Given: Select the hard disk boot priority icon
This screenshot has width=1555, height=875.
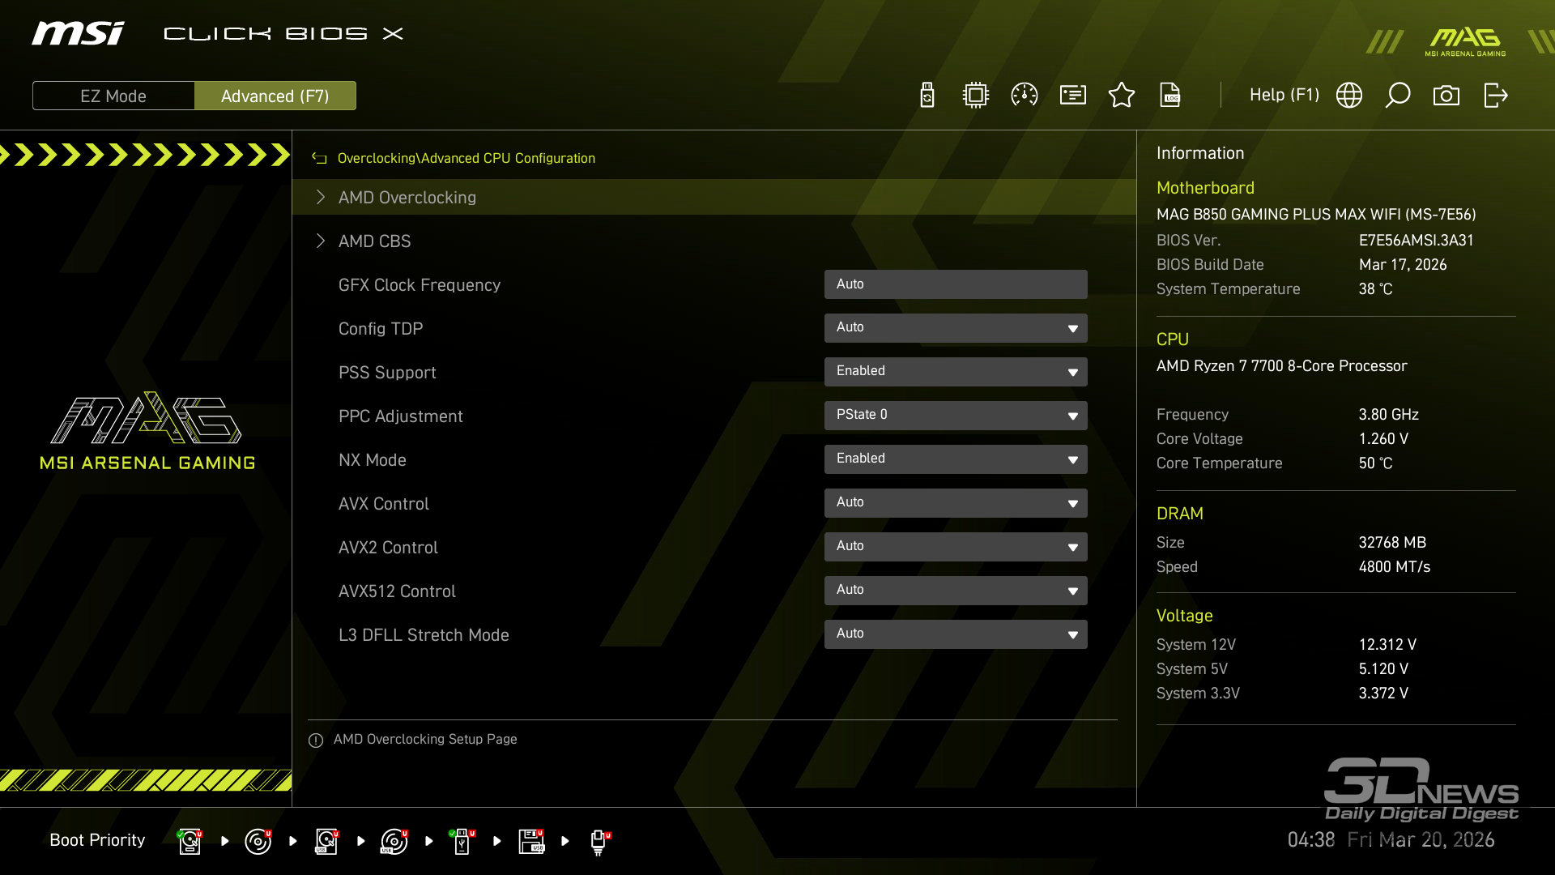Looking at the screenshot, I should (190, 841).
